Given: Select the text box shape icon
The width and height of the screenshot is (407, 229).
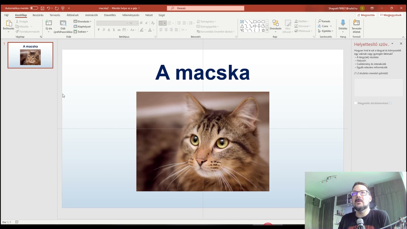Looking at the screenshot, I should click(242, 22).
